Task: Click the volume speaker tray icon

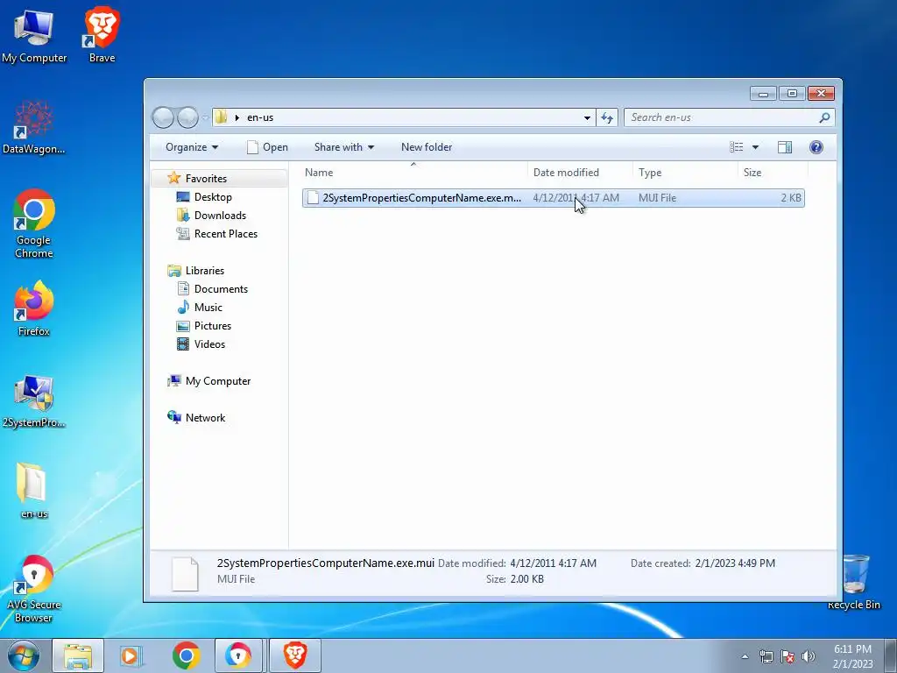Action: (x=808, y=656)
